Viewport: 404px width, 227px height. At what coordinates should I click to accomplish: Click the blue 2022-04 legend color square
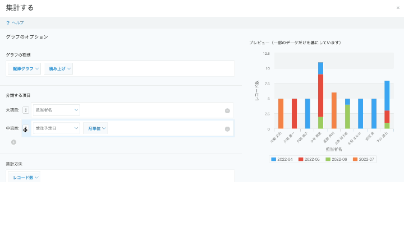tap(273, 159)
